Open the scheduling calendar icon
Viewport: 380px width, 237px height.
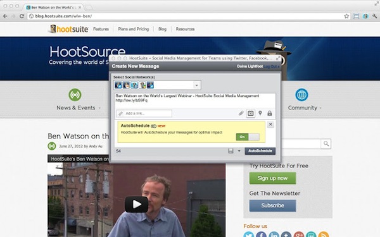point(251,113)
